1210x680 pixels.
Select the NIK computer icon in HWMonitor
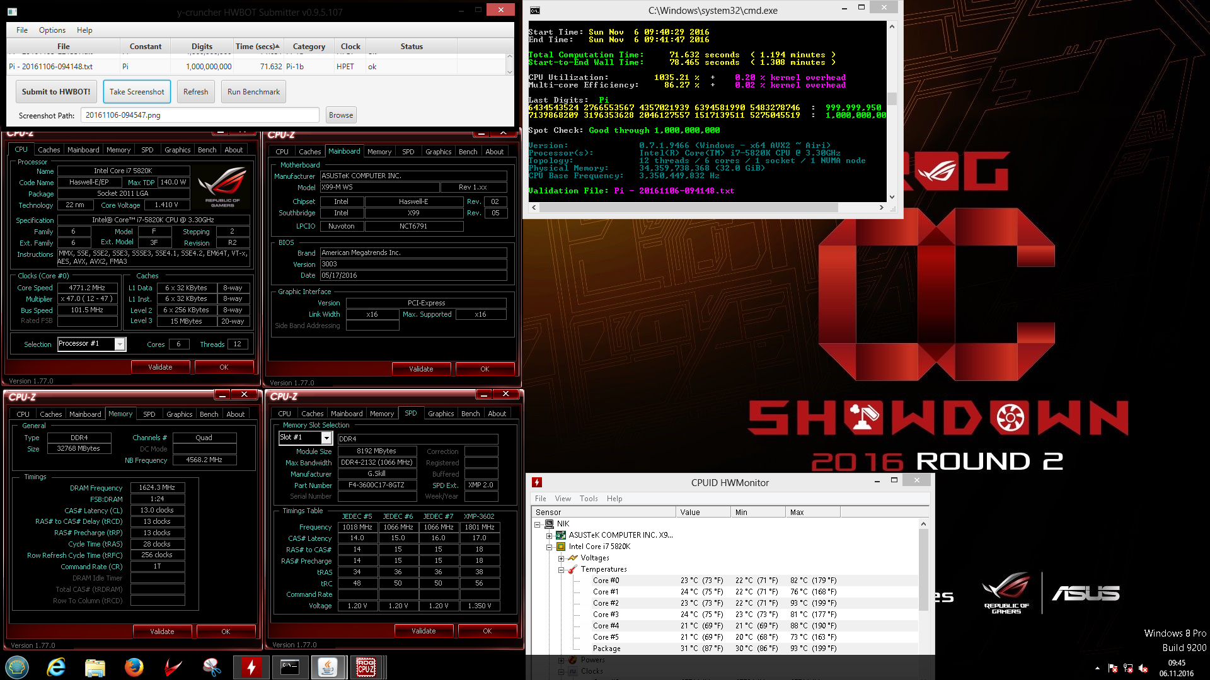(549, 524)
